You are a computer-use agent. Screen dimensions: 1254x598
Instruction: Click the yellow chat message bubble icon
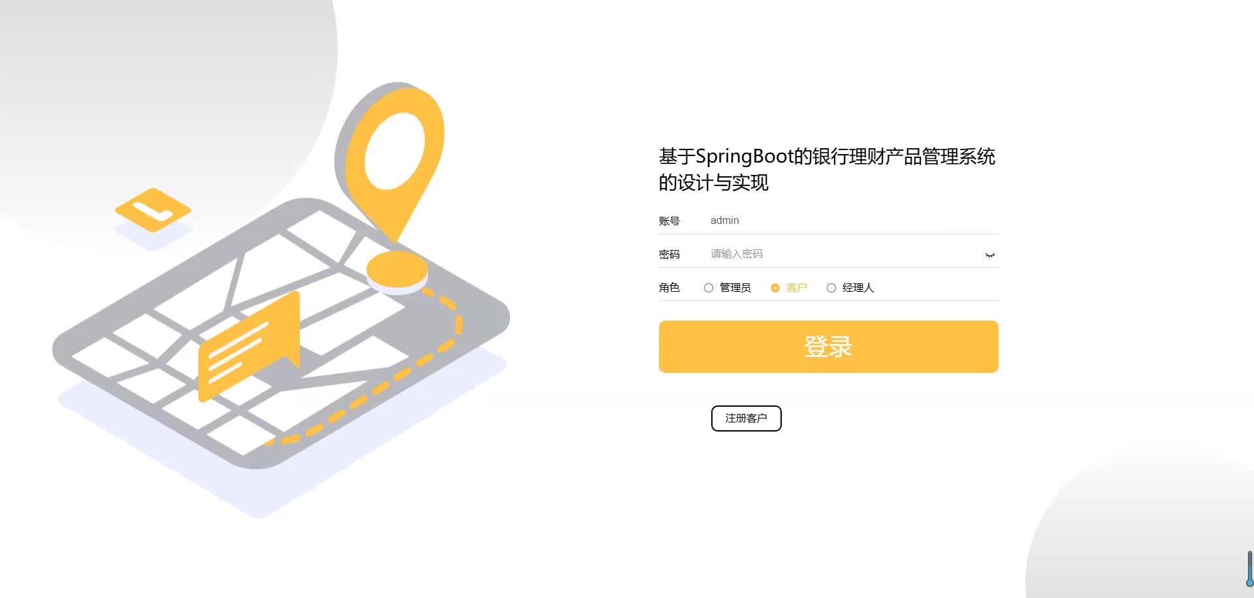pyautogui.click(x=249, y=347)
